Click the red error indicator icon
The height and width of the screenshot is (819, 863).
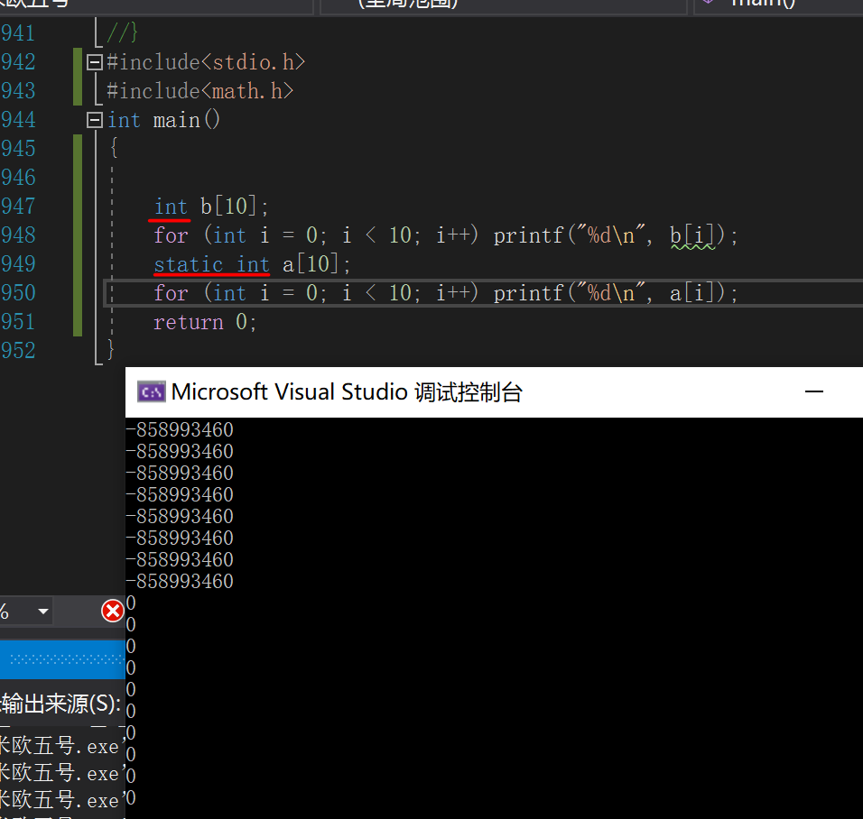tap(113, 611)
